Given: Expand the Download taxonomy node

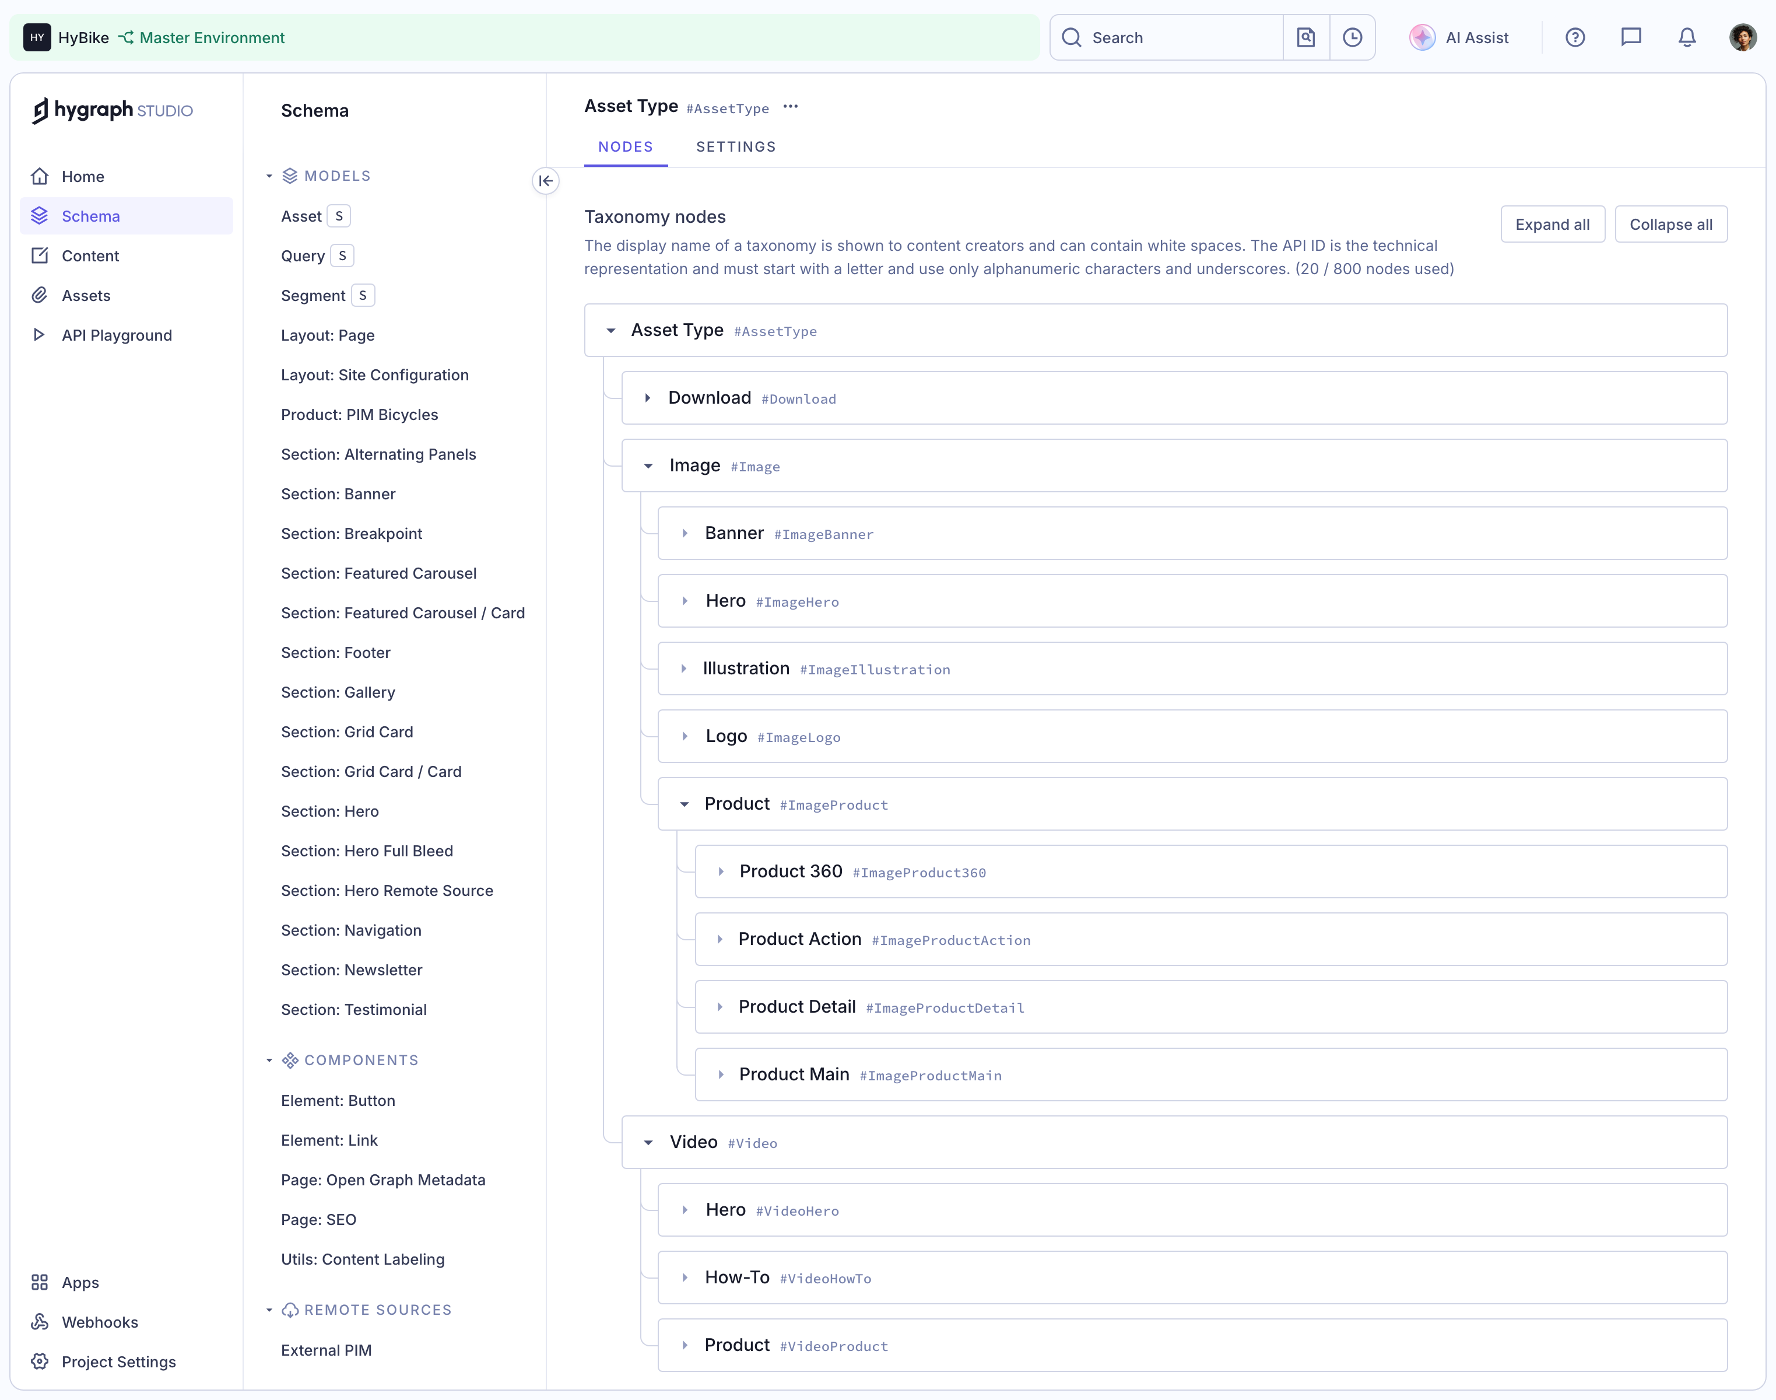Looking at the screenshot, I should pyautogui.click(x=647, y=398).
